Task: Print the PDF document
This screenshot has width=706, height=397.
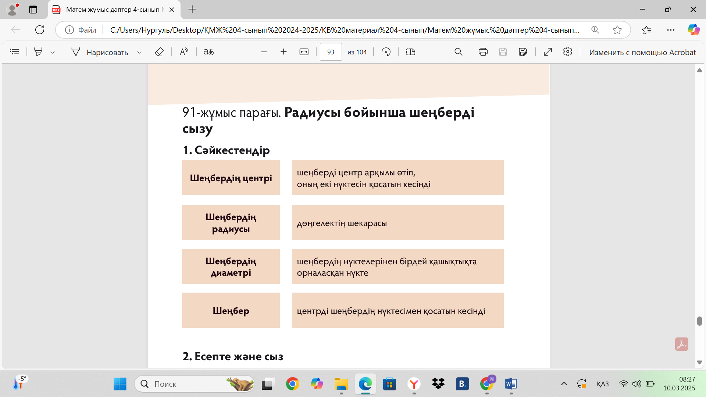Action: 483,52
